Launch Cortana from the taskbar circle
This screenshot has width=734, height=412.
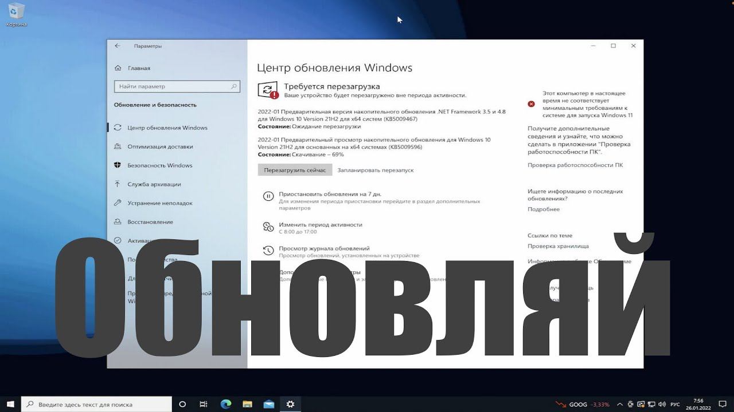(x=182, y=404)
